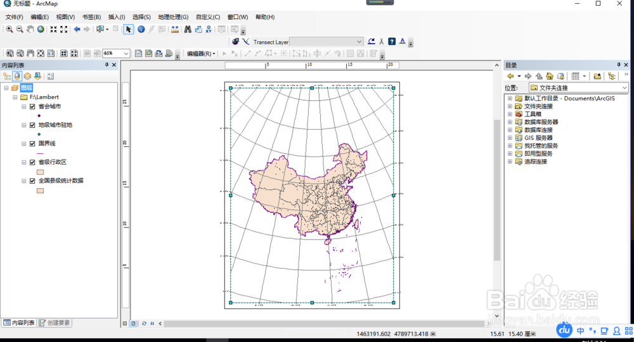
Task: Select the Zoom In tool
Action: click(10, 29)
